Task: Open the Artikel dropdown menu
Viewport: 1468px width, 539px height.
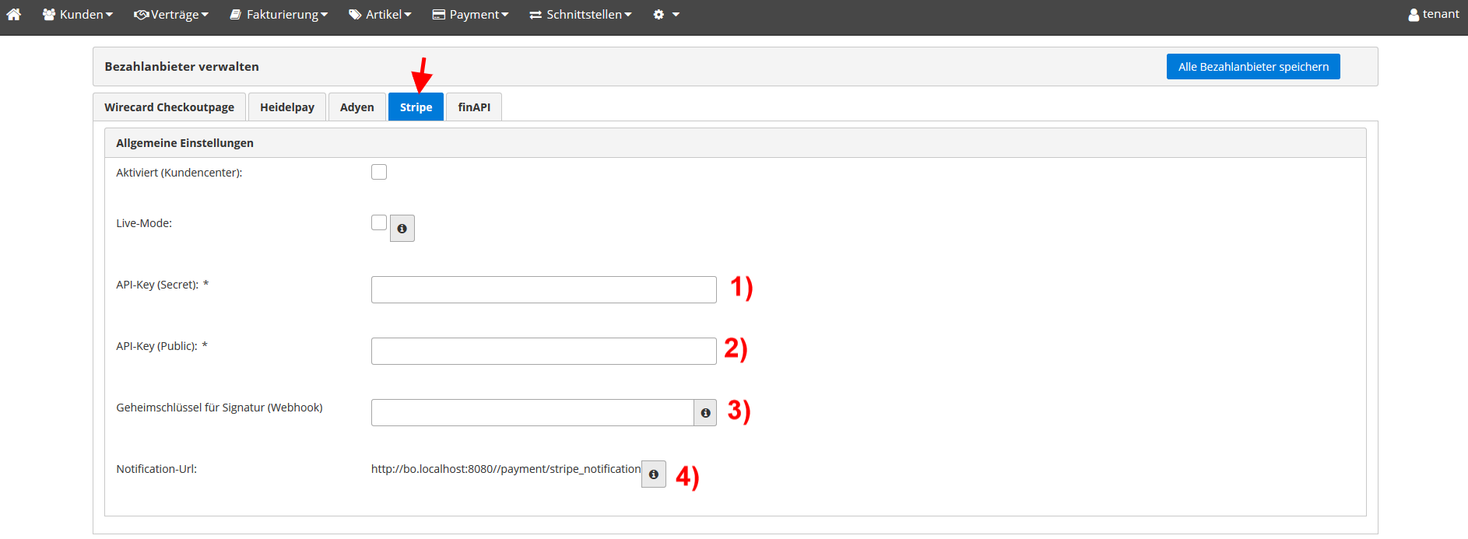Action: click(380, 15)
